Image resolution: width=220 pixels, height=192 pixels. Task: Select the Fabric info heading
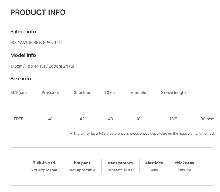(x=23, y=32)
